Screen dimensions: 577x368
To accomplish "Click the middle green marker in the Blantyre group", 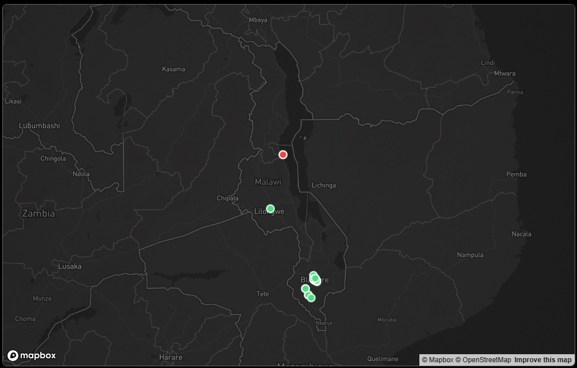I will 308,294.
